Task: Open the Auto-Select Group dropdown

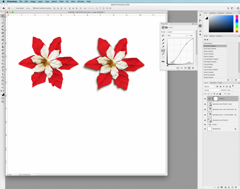Action: pos(28,8)
